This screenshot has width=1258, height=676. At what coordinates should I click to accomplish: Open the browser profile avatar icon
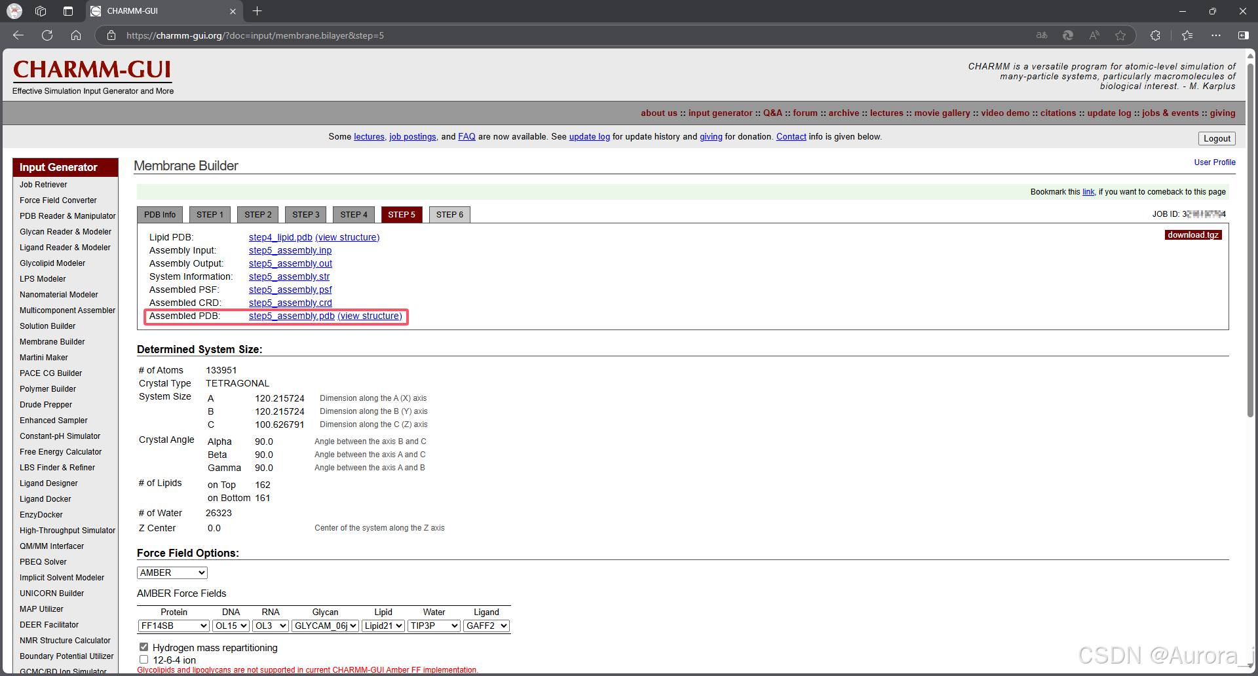click(14, 11)
